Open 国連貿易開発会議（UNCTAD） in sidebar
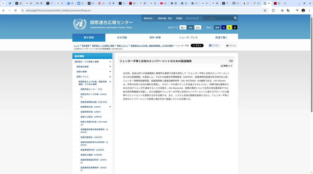Screen dimensions: 313x174 click(x=94, y=102)
